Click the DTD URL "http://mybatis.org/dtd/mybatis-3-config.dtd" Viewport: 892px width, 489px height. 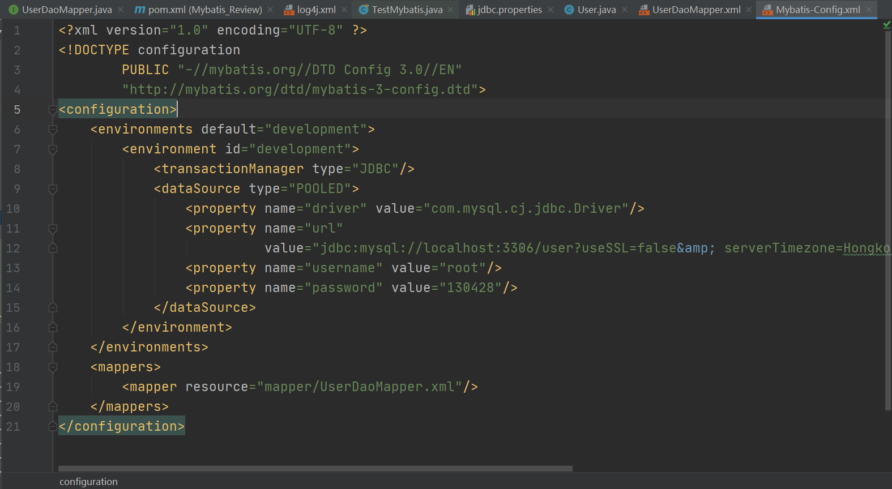[300, 89]
